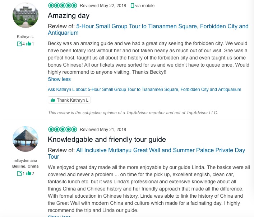Click mlloydemana's helpful votes thumbs-up icon
The height and width of the screenshot is (217, 254).
tap(28, 174)
